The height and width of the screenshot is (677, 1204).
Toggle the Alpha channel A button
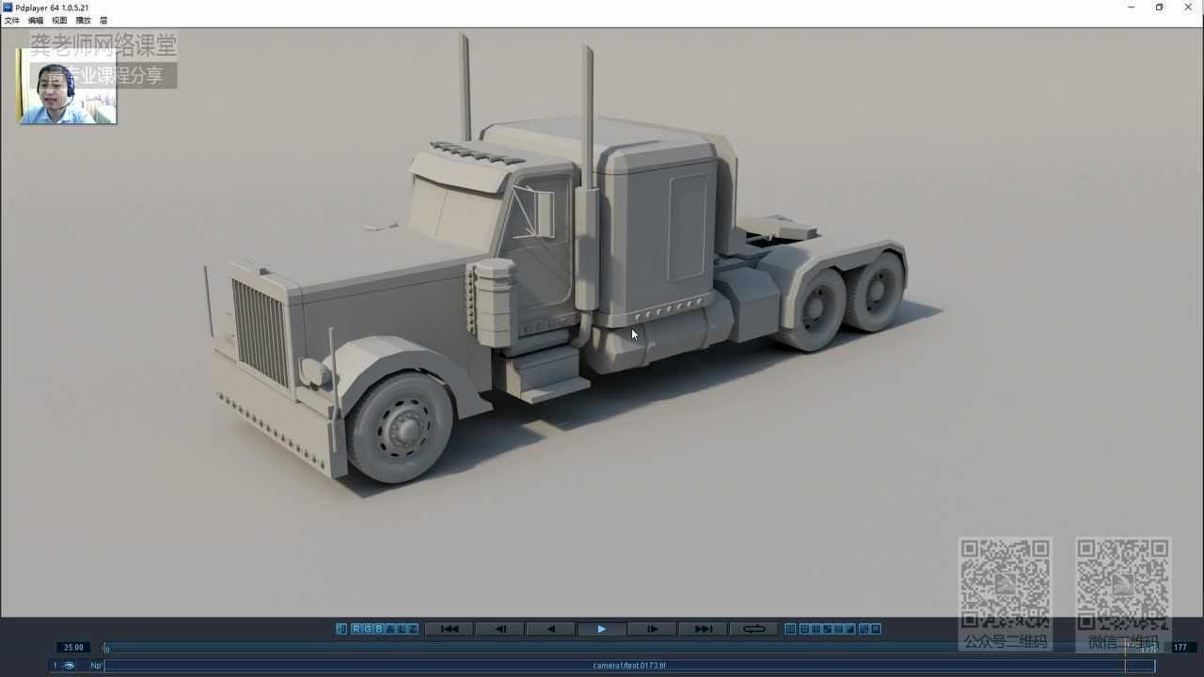pyautogui.click(x=390, y=629)
